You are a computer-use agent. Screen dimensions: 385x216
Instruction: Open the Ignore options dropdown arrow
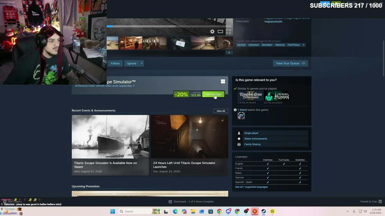[x=142, y=63]
